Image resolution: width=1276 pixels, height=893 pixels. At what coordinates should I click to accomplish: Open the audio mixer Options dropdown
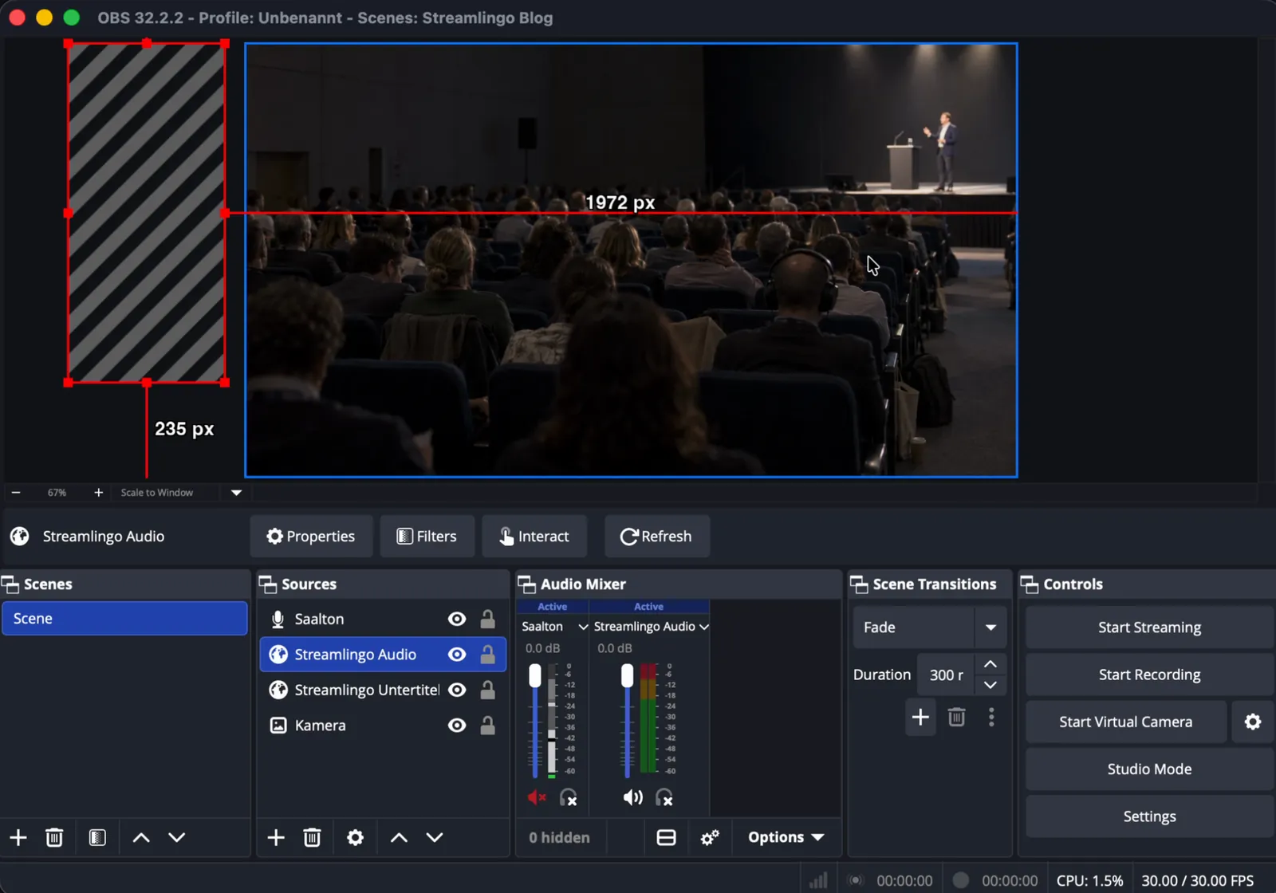tap(786, 837)
